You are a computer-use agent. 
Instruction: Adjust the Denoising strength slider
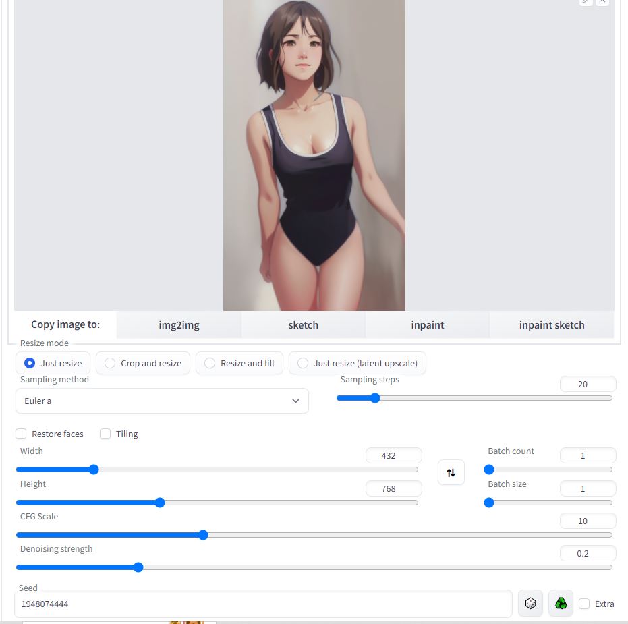point(314,567)
